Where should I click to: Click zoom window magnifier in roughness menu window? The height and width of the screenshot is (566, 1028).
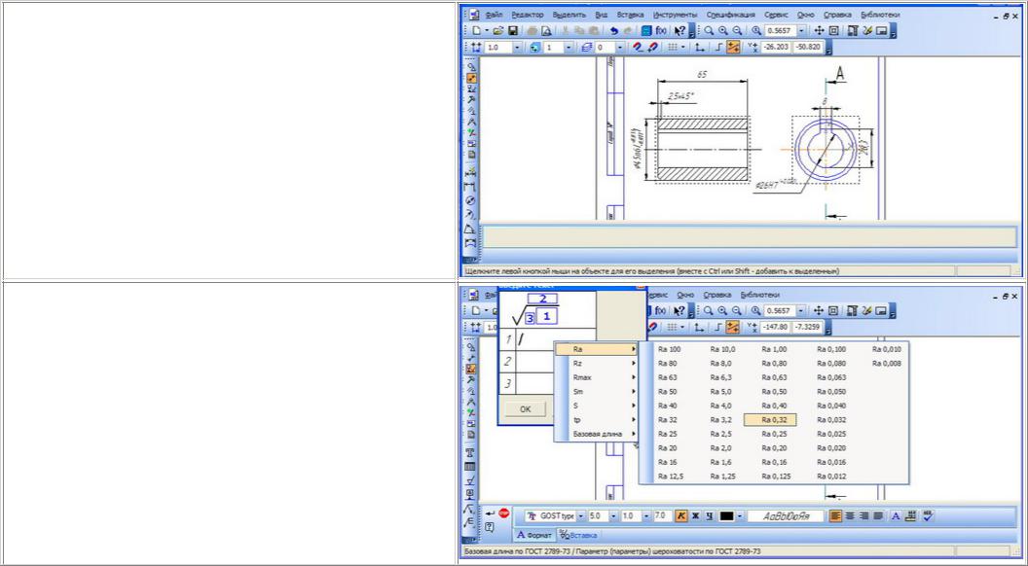tap(709, 310)
